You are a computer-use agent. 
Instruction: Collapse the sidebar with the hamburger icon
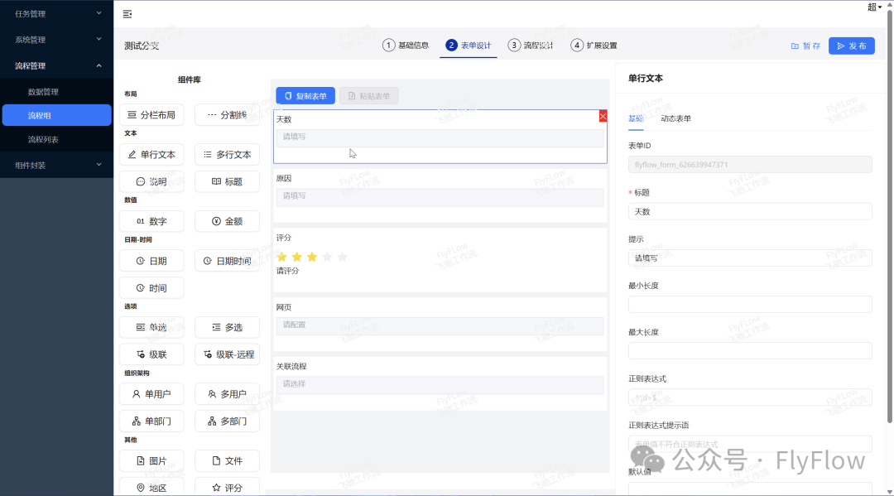point(127,14)
